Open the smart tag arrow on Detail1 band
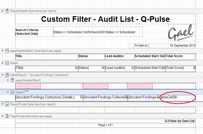Image resolution: width=203 pixels, height=134 pixels. pos(27,90)
